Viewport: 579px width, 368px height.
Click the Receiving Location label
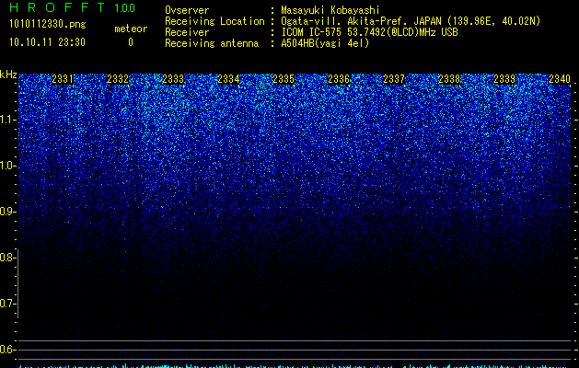[x=214, y=21]
